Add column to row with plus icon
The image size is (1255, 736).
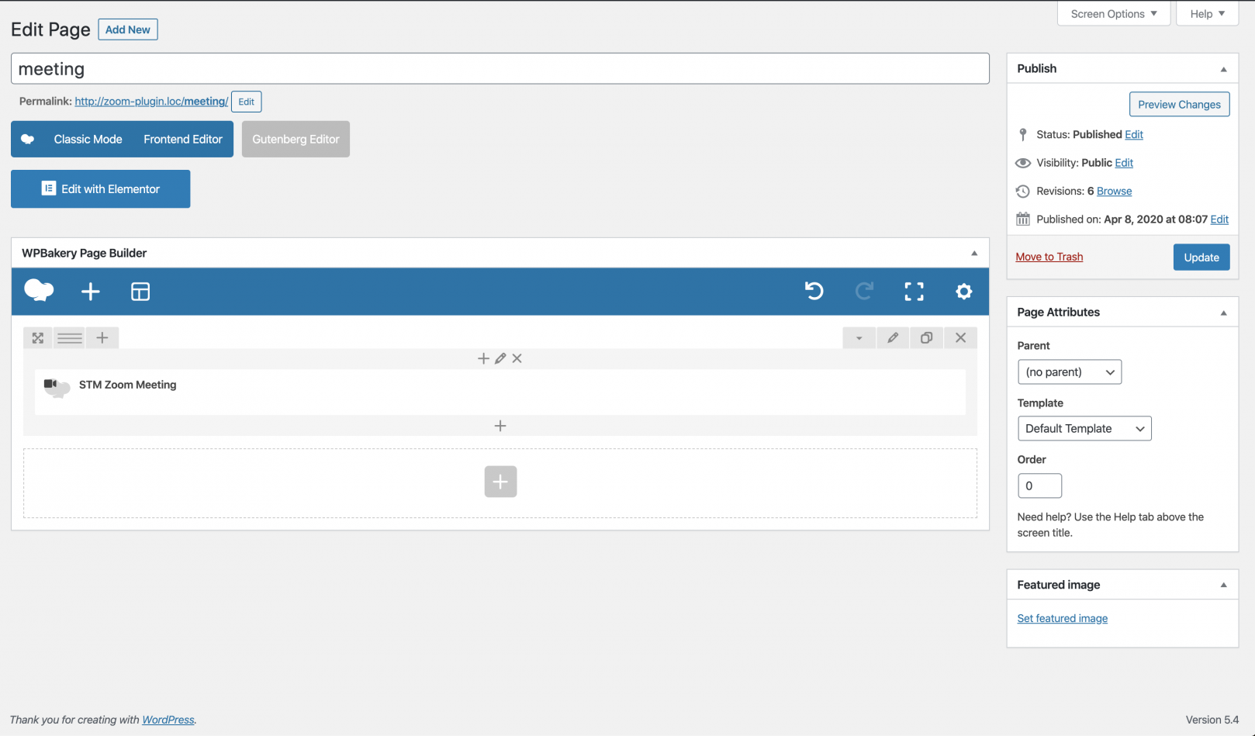(102, 338)
